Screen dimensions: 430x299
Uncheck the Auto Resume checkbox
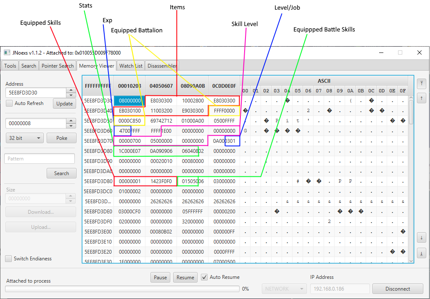tap(204, 277)
